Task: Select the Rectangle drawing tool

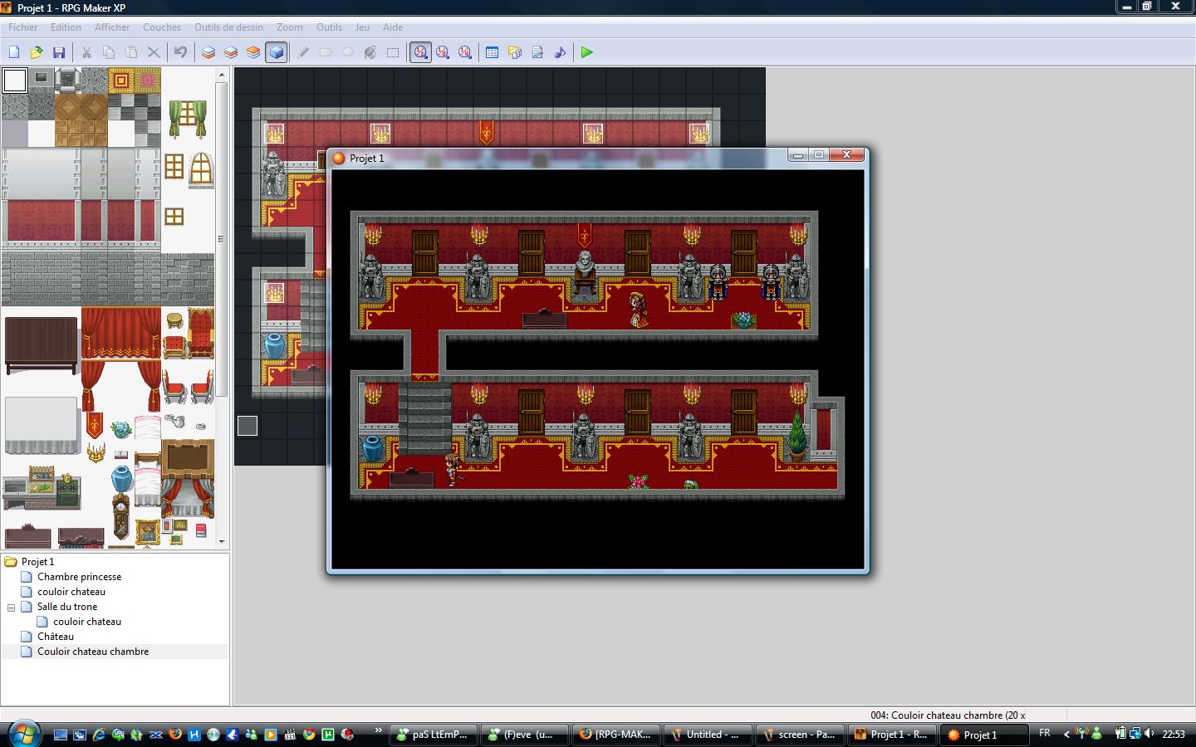Action: pyautogui.click(x=326, y=52)
